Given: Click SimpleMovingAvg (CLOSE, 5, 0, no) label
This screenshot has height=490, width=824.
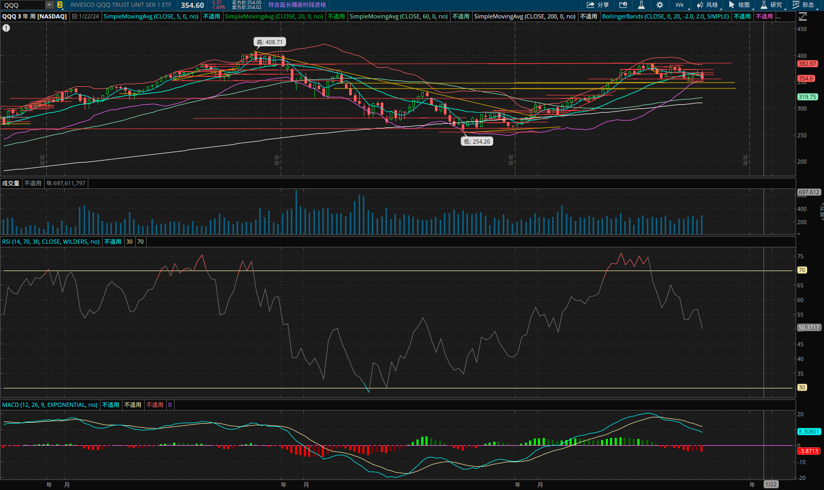Looking at the screenshot, I should click(151, 16).
